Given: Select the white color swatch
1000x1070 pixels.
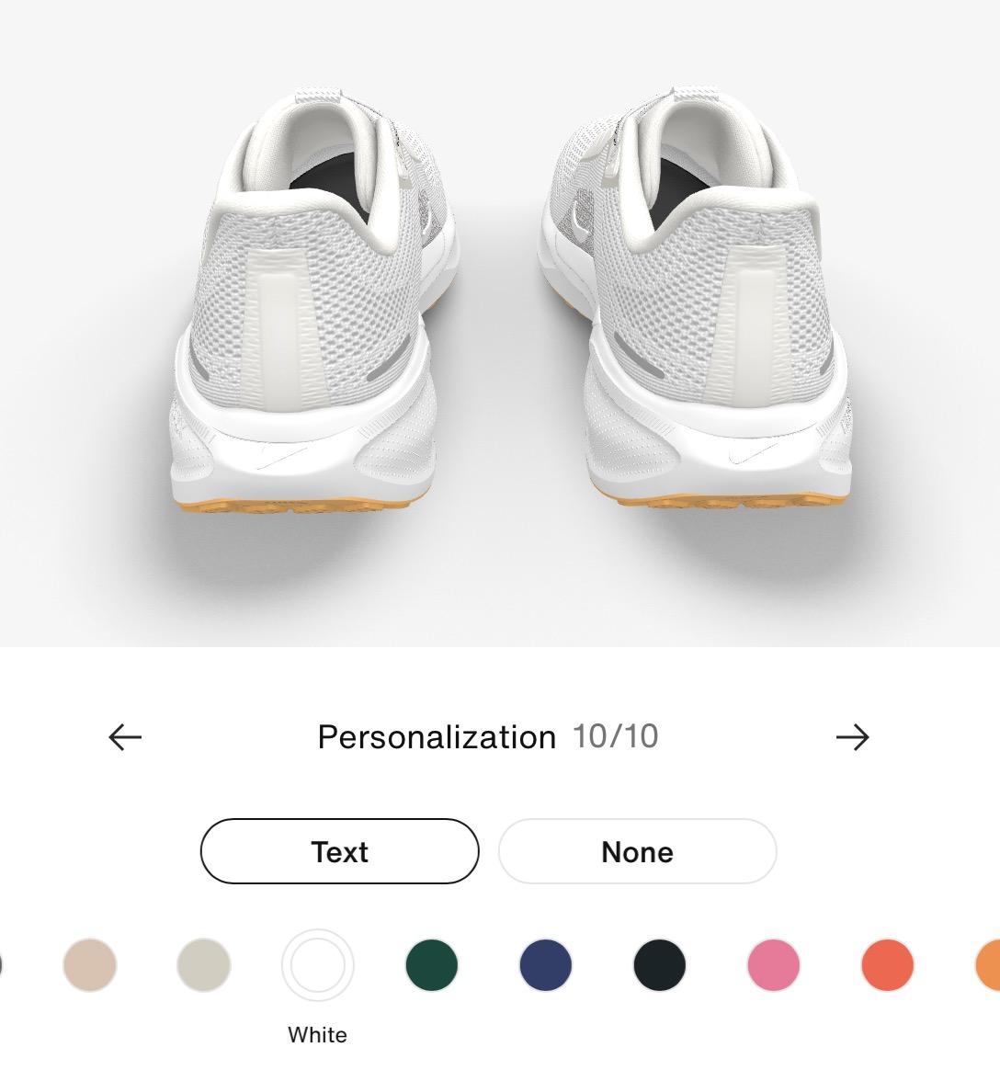Looking at the screenshot, I should pos(318,965).
